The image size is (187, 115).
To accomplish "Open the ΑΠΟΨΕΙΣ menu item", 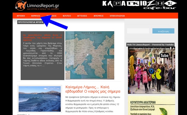I will 98,16.
